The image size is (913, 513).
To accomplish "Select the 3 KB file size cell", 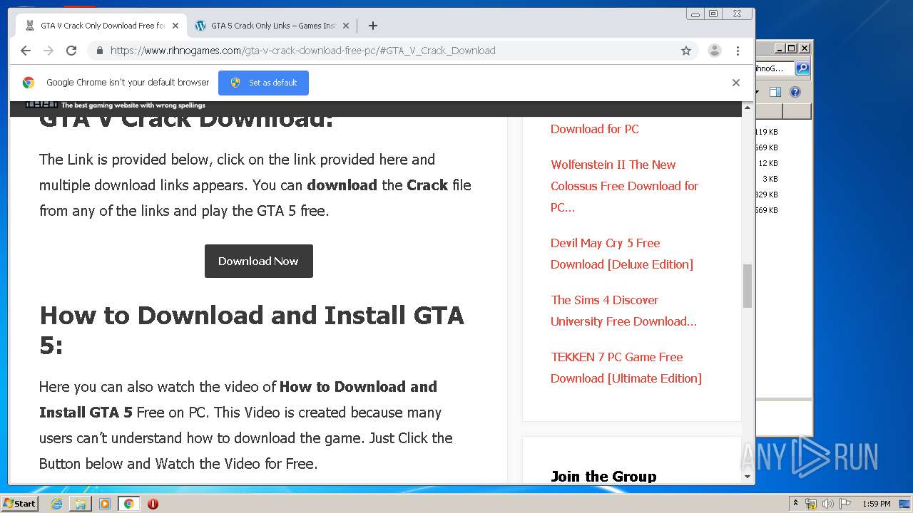I will [770, 179].
